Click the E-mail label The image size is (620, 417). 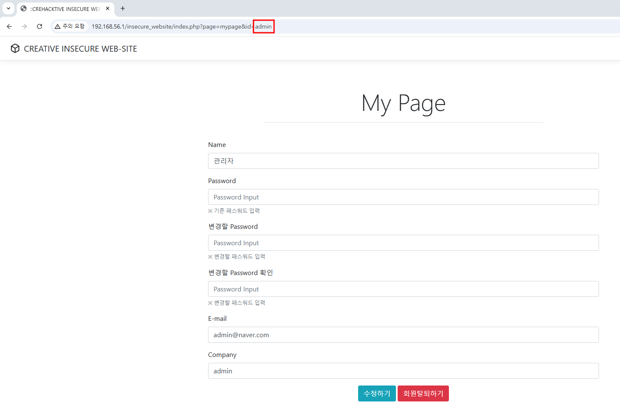(x=217, y=318)
